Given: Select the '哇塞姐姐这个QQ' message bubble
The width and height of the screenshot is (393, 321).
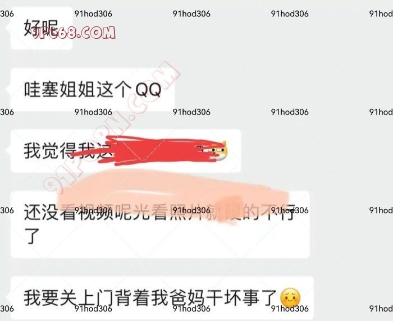Looking at the screenshot, I should [x=93, y=89].
